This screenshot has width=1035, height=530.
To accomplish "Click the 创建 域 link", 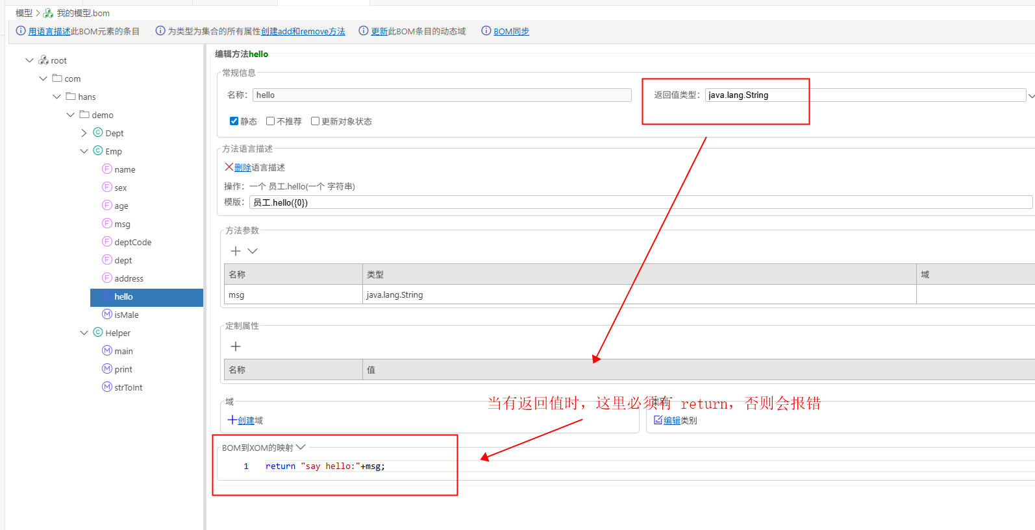I will [x=245, y=420].
